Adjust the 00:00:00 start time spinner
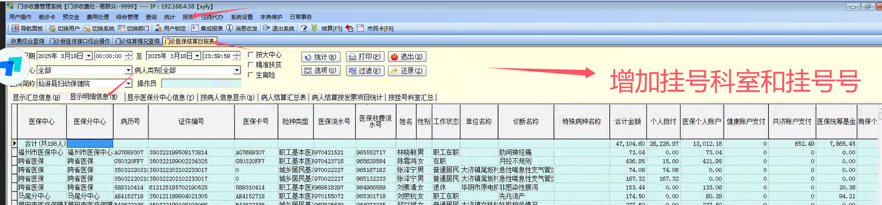The image size is (882, 205). tap(129, 56)
